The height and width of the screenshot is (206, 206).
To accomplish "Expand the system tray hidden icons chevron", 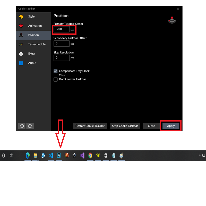I will [199, 156].
